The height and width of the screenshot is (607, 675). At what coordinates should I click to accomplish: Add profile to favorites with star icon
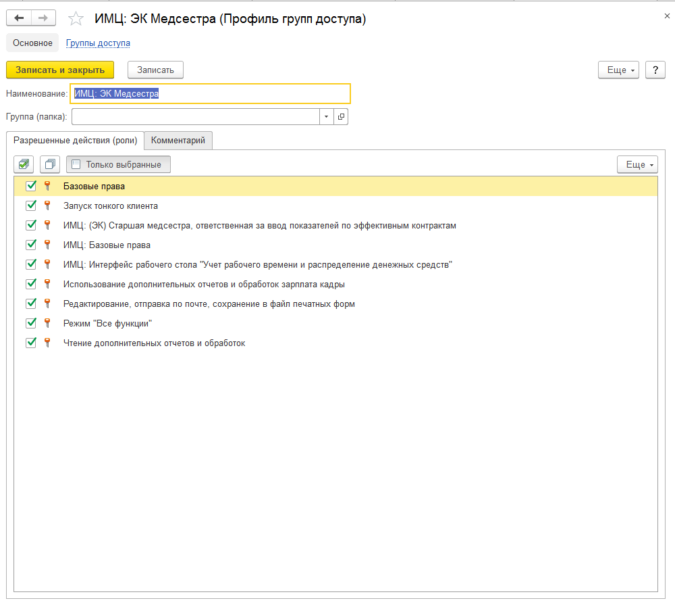click(x=78, y=19)
